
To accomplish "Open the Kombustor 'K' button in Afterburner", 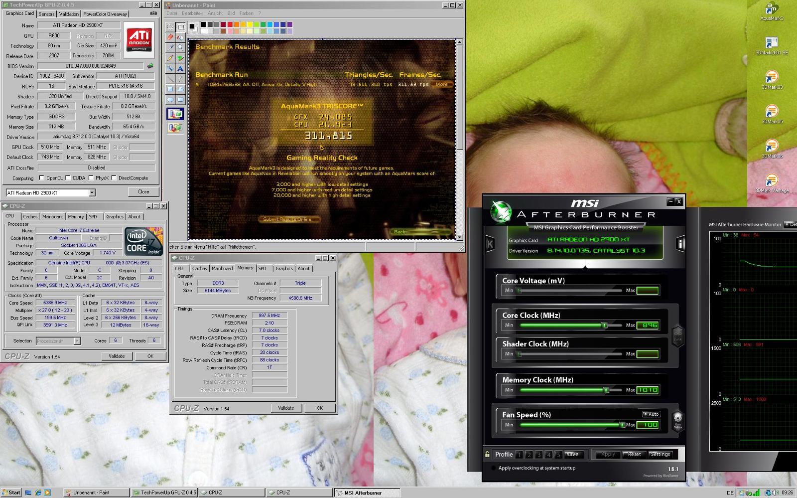I will 490,243.
